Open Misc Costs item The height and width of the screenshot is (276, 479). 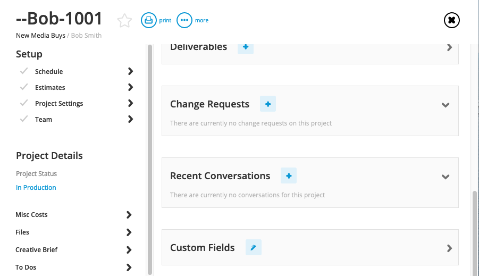[x=31, y=214]
